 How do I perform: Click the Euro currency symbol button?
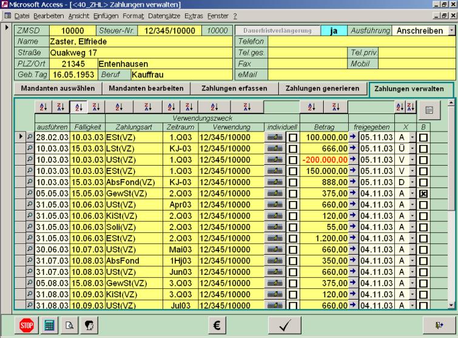coord(217,325)
